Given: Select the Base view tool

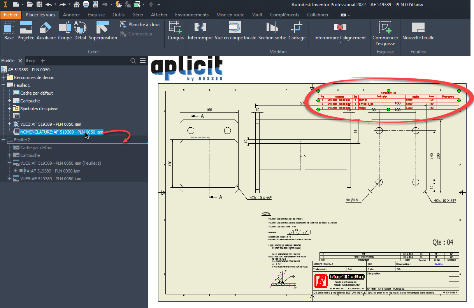Looking at the screenshot, I should point(9,31).
